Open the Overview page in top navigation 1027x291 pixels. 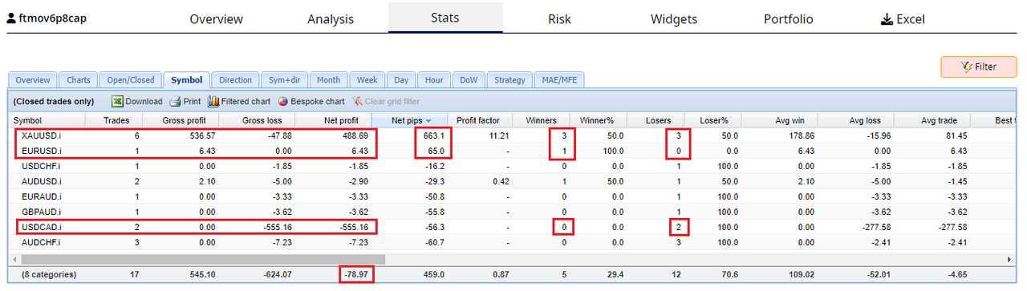(216, 19)
